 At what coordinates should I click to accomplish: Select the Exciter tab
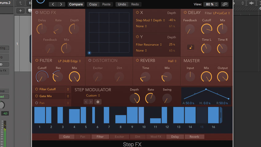point(119,137)
